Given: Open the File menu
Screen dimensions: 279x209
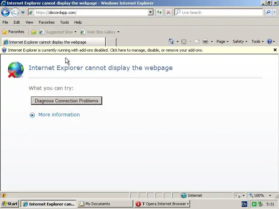Looking at the screenshot, I should pos(5,22).
